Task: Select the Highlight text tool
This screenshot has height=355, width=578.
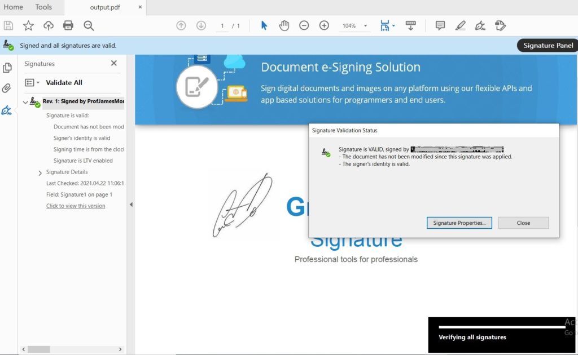Action: pos(459,25)
